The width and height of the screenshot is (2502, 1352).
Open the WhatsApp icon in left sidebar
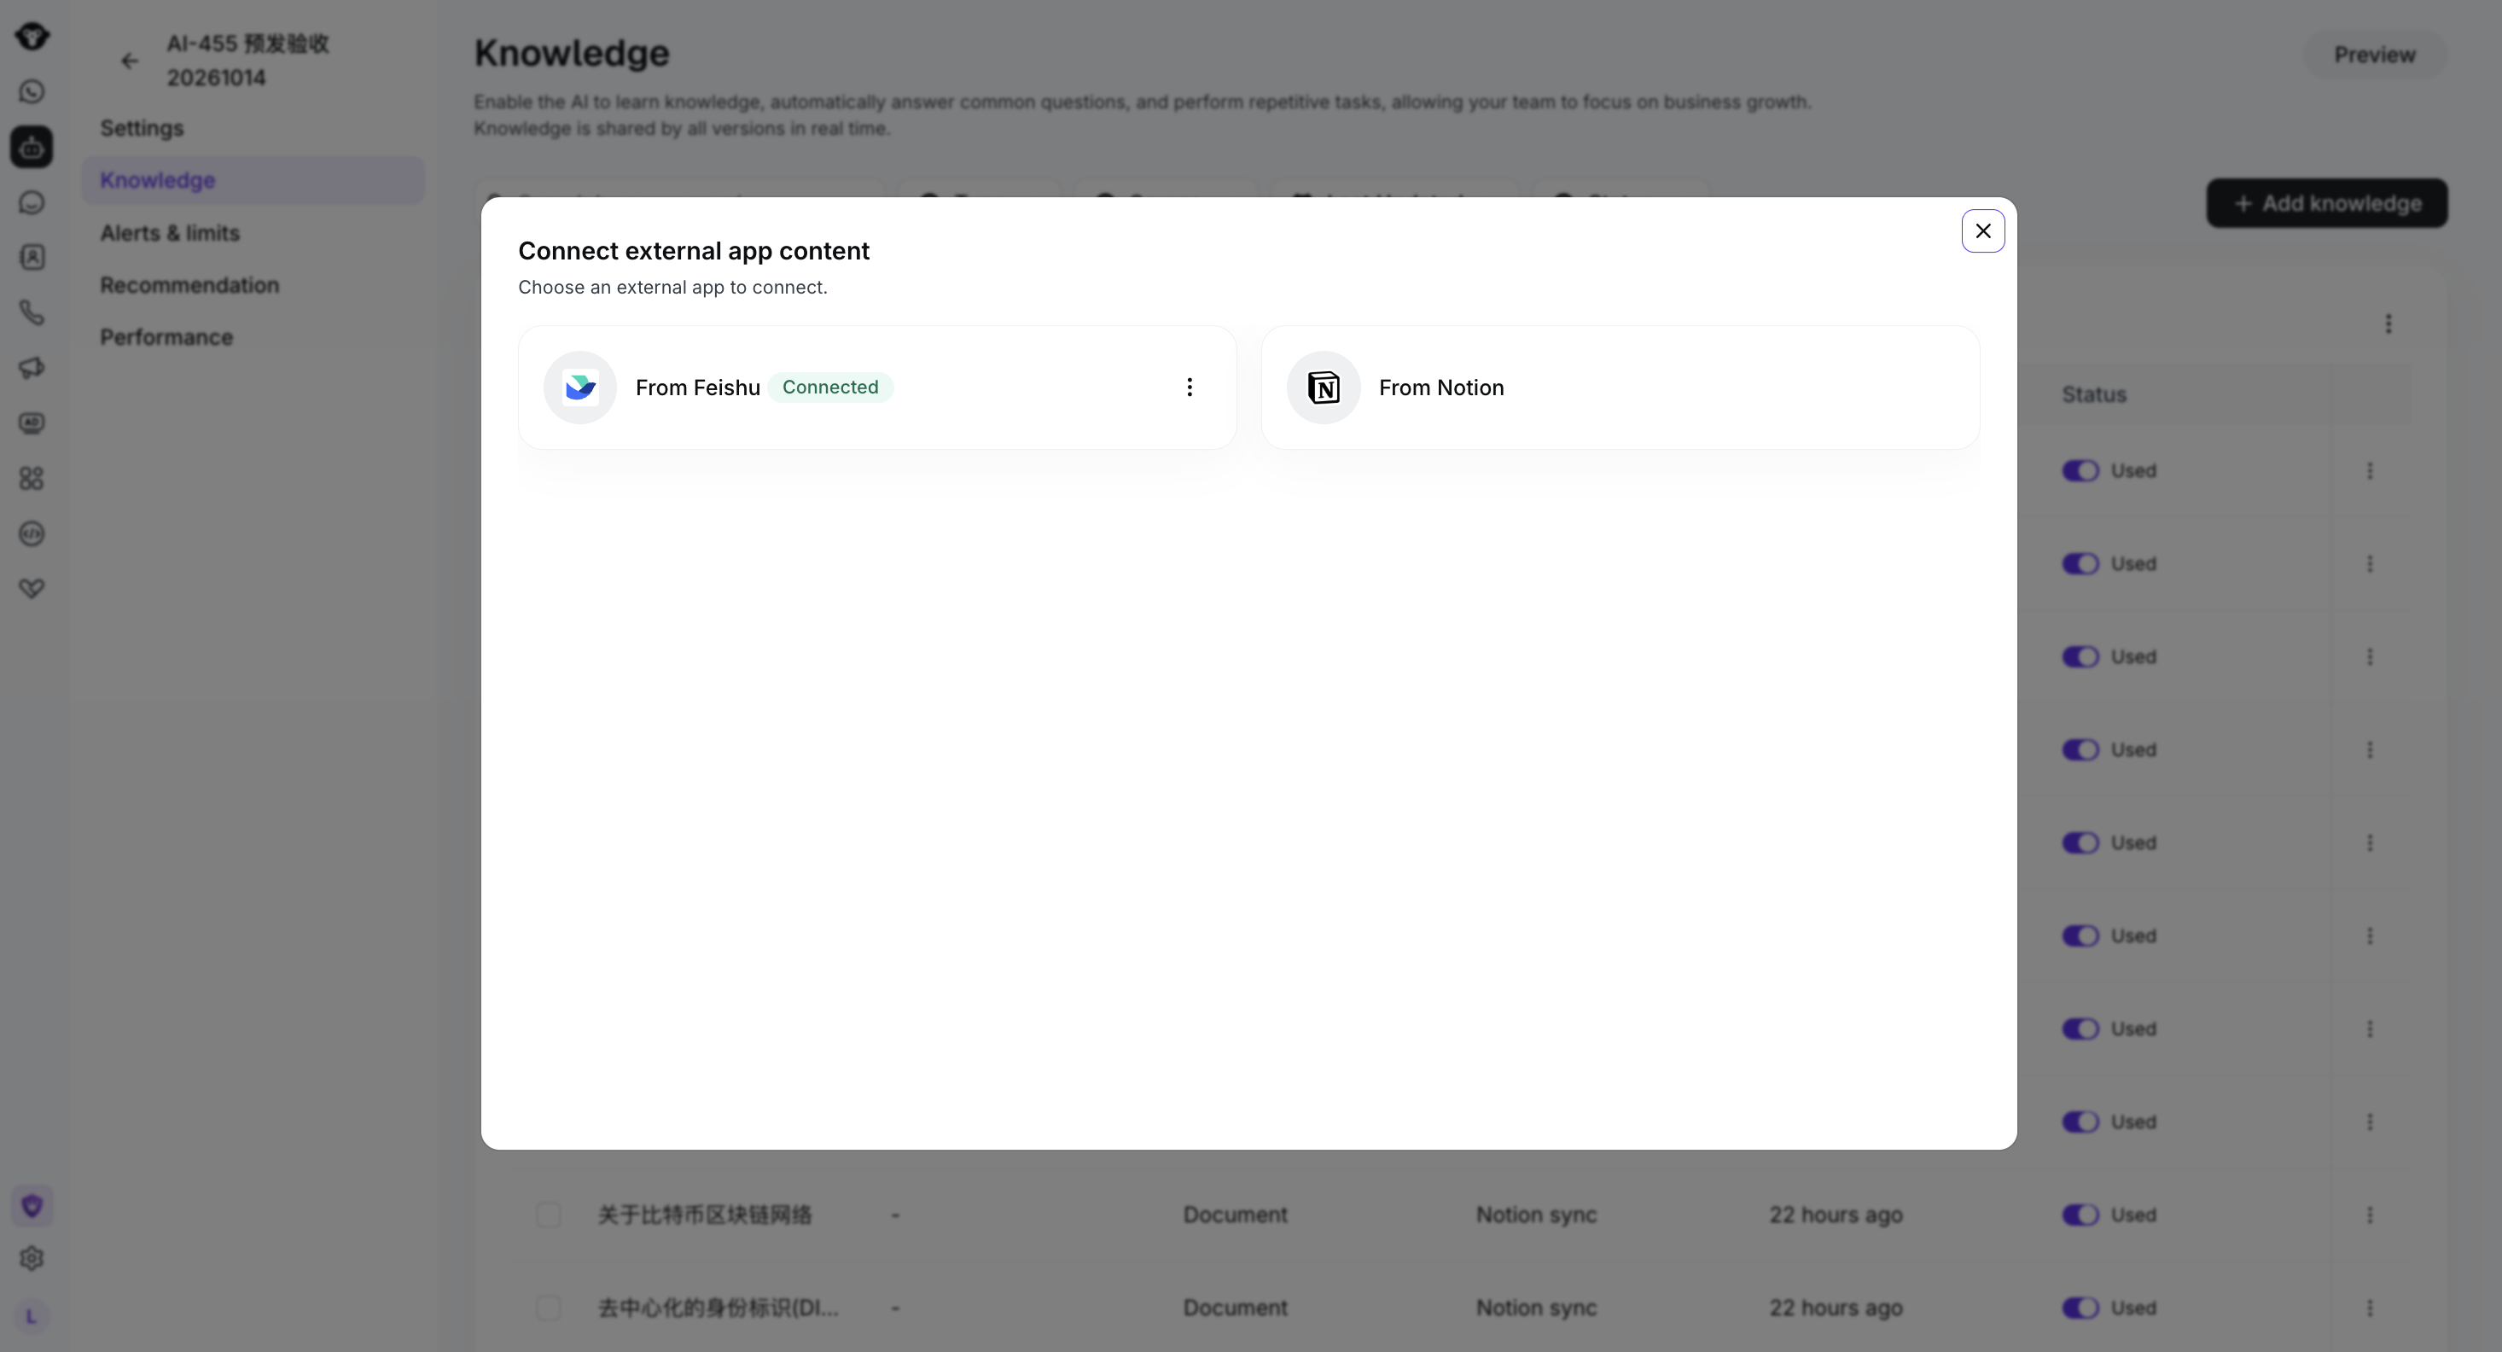tap(32, 91)
